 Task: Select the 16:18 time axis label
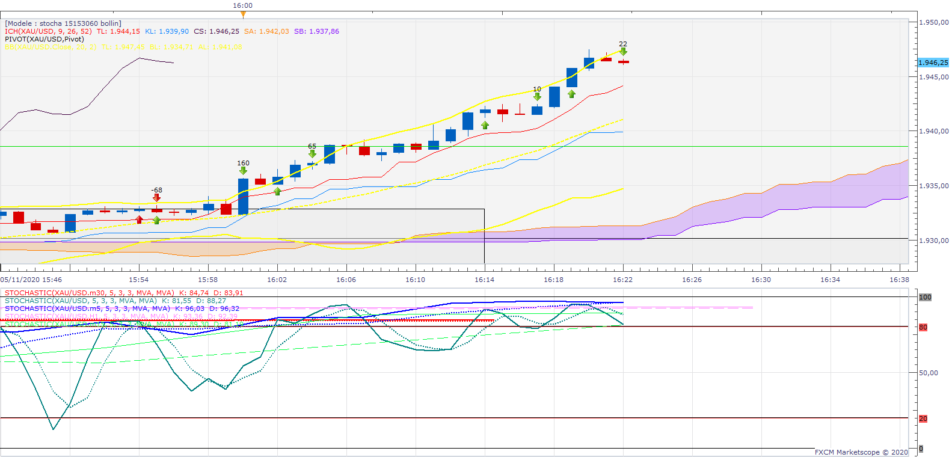click(554, 280)
